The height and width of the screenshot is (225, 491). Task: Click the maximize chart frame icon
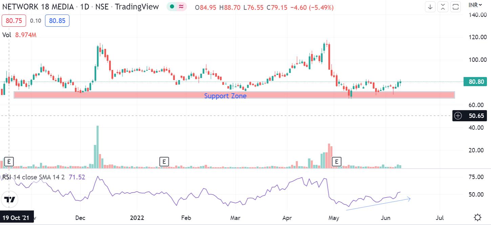coord(456,7)
